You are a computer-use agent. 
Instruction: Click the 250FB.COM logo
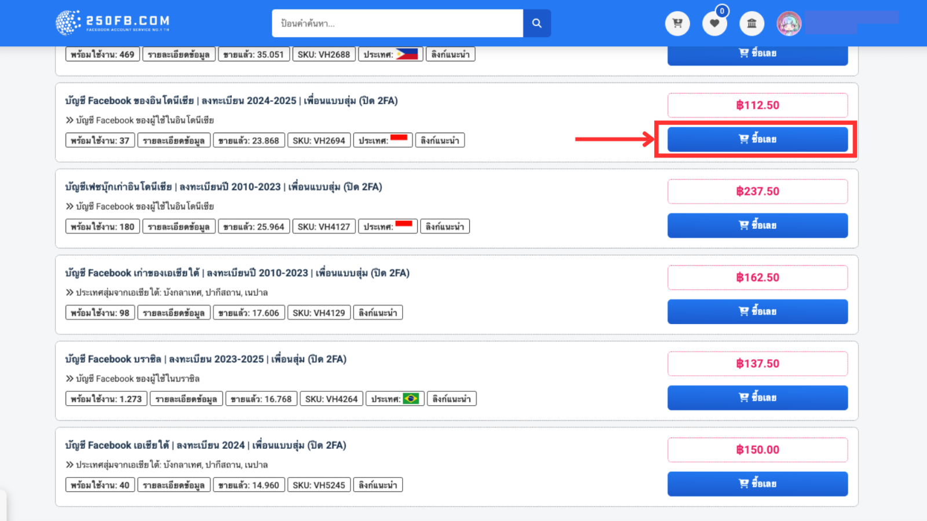click(x=113, y=23)
